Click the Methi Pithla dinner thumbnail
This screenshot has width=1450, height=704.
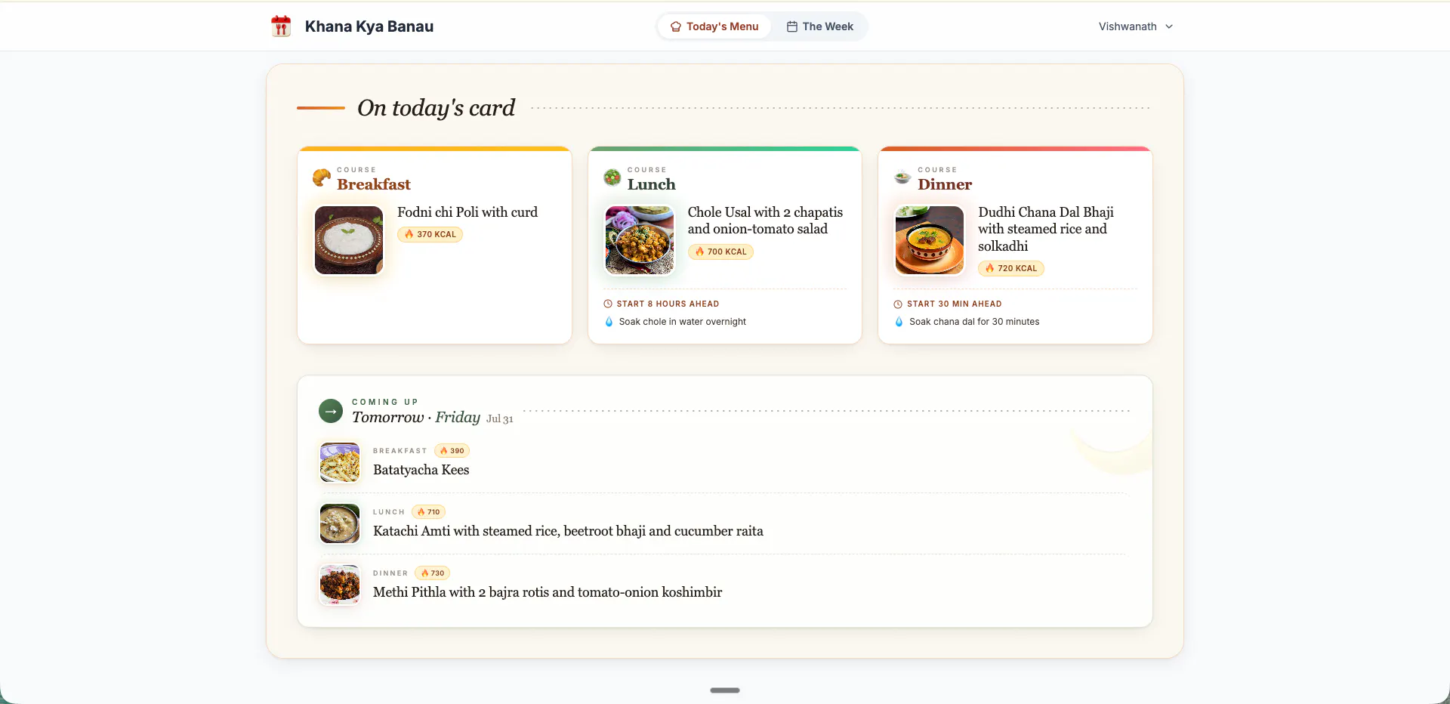[340, 585]
